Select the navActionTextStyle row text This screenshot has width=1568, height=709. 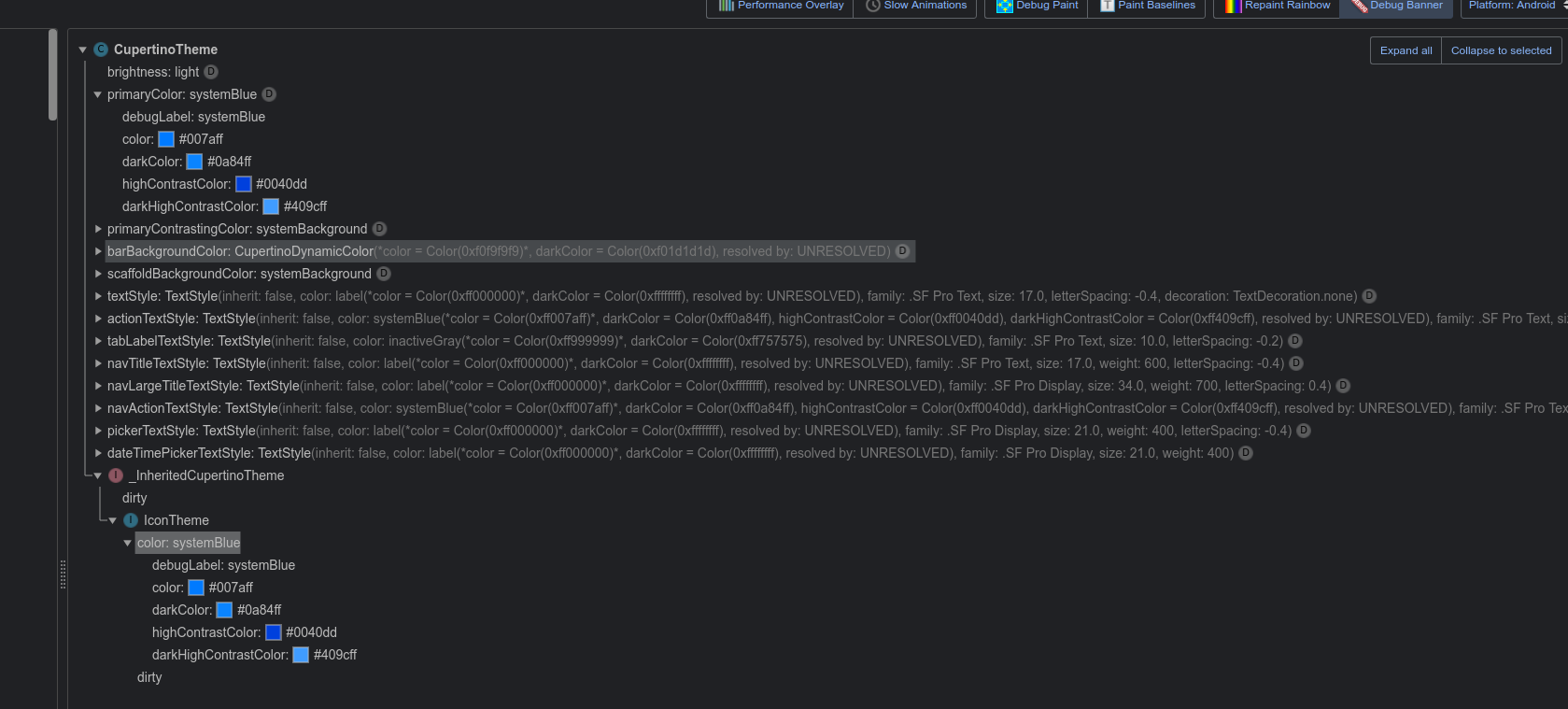[x=838, y=408]
